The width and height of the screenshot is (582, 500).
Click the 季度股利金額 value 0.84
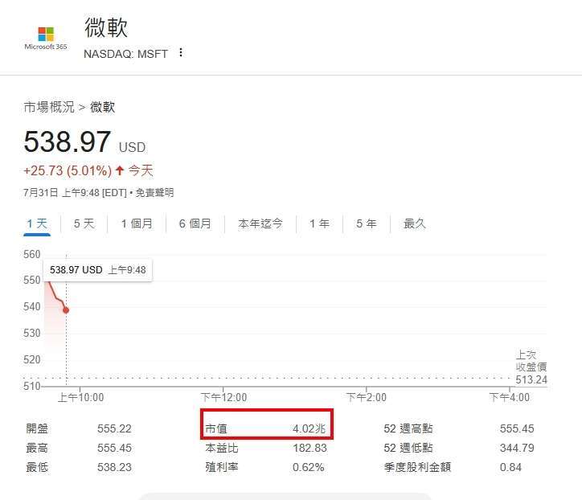point(510,467)
